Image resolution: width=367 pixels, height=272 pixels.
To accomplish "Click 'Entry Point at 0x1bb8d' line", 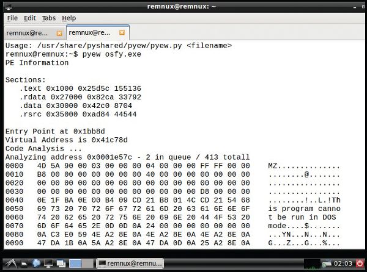I will pos(55,131).
